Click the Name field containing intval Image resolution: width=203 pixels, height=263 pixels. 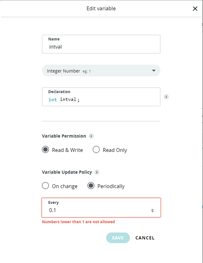(x=101, y=44)
